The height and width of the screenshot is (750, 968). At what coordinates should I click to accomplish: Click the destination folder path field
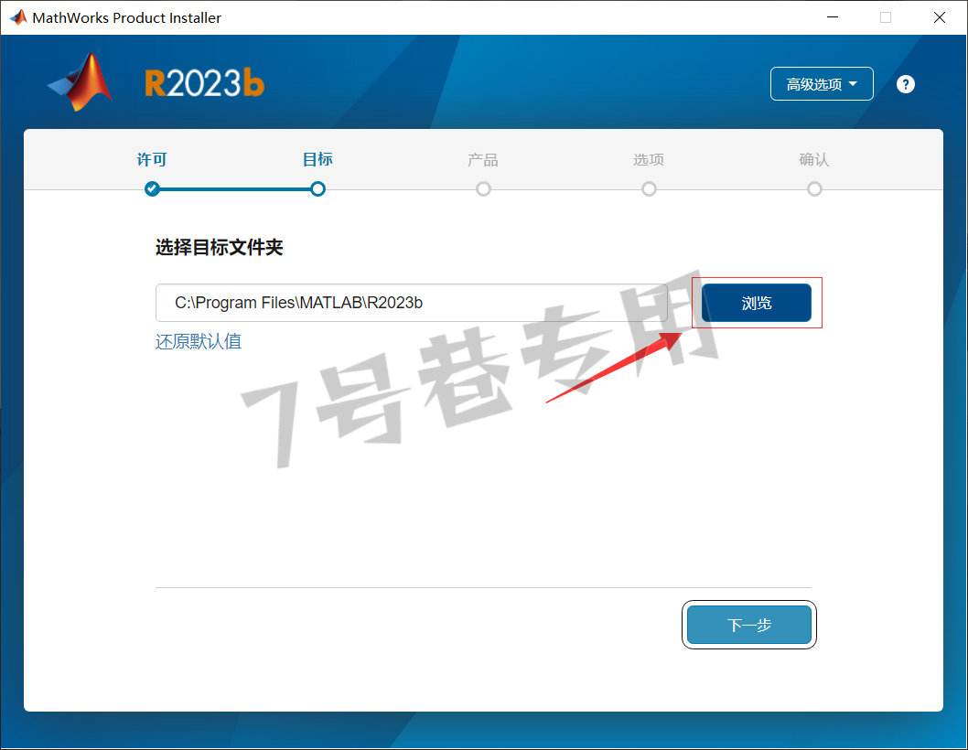coord(411,303)
